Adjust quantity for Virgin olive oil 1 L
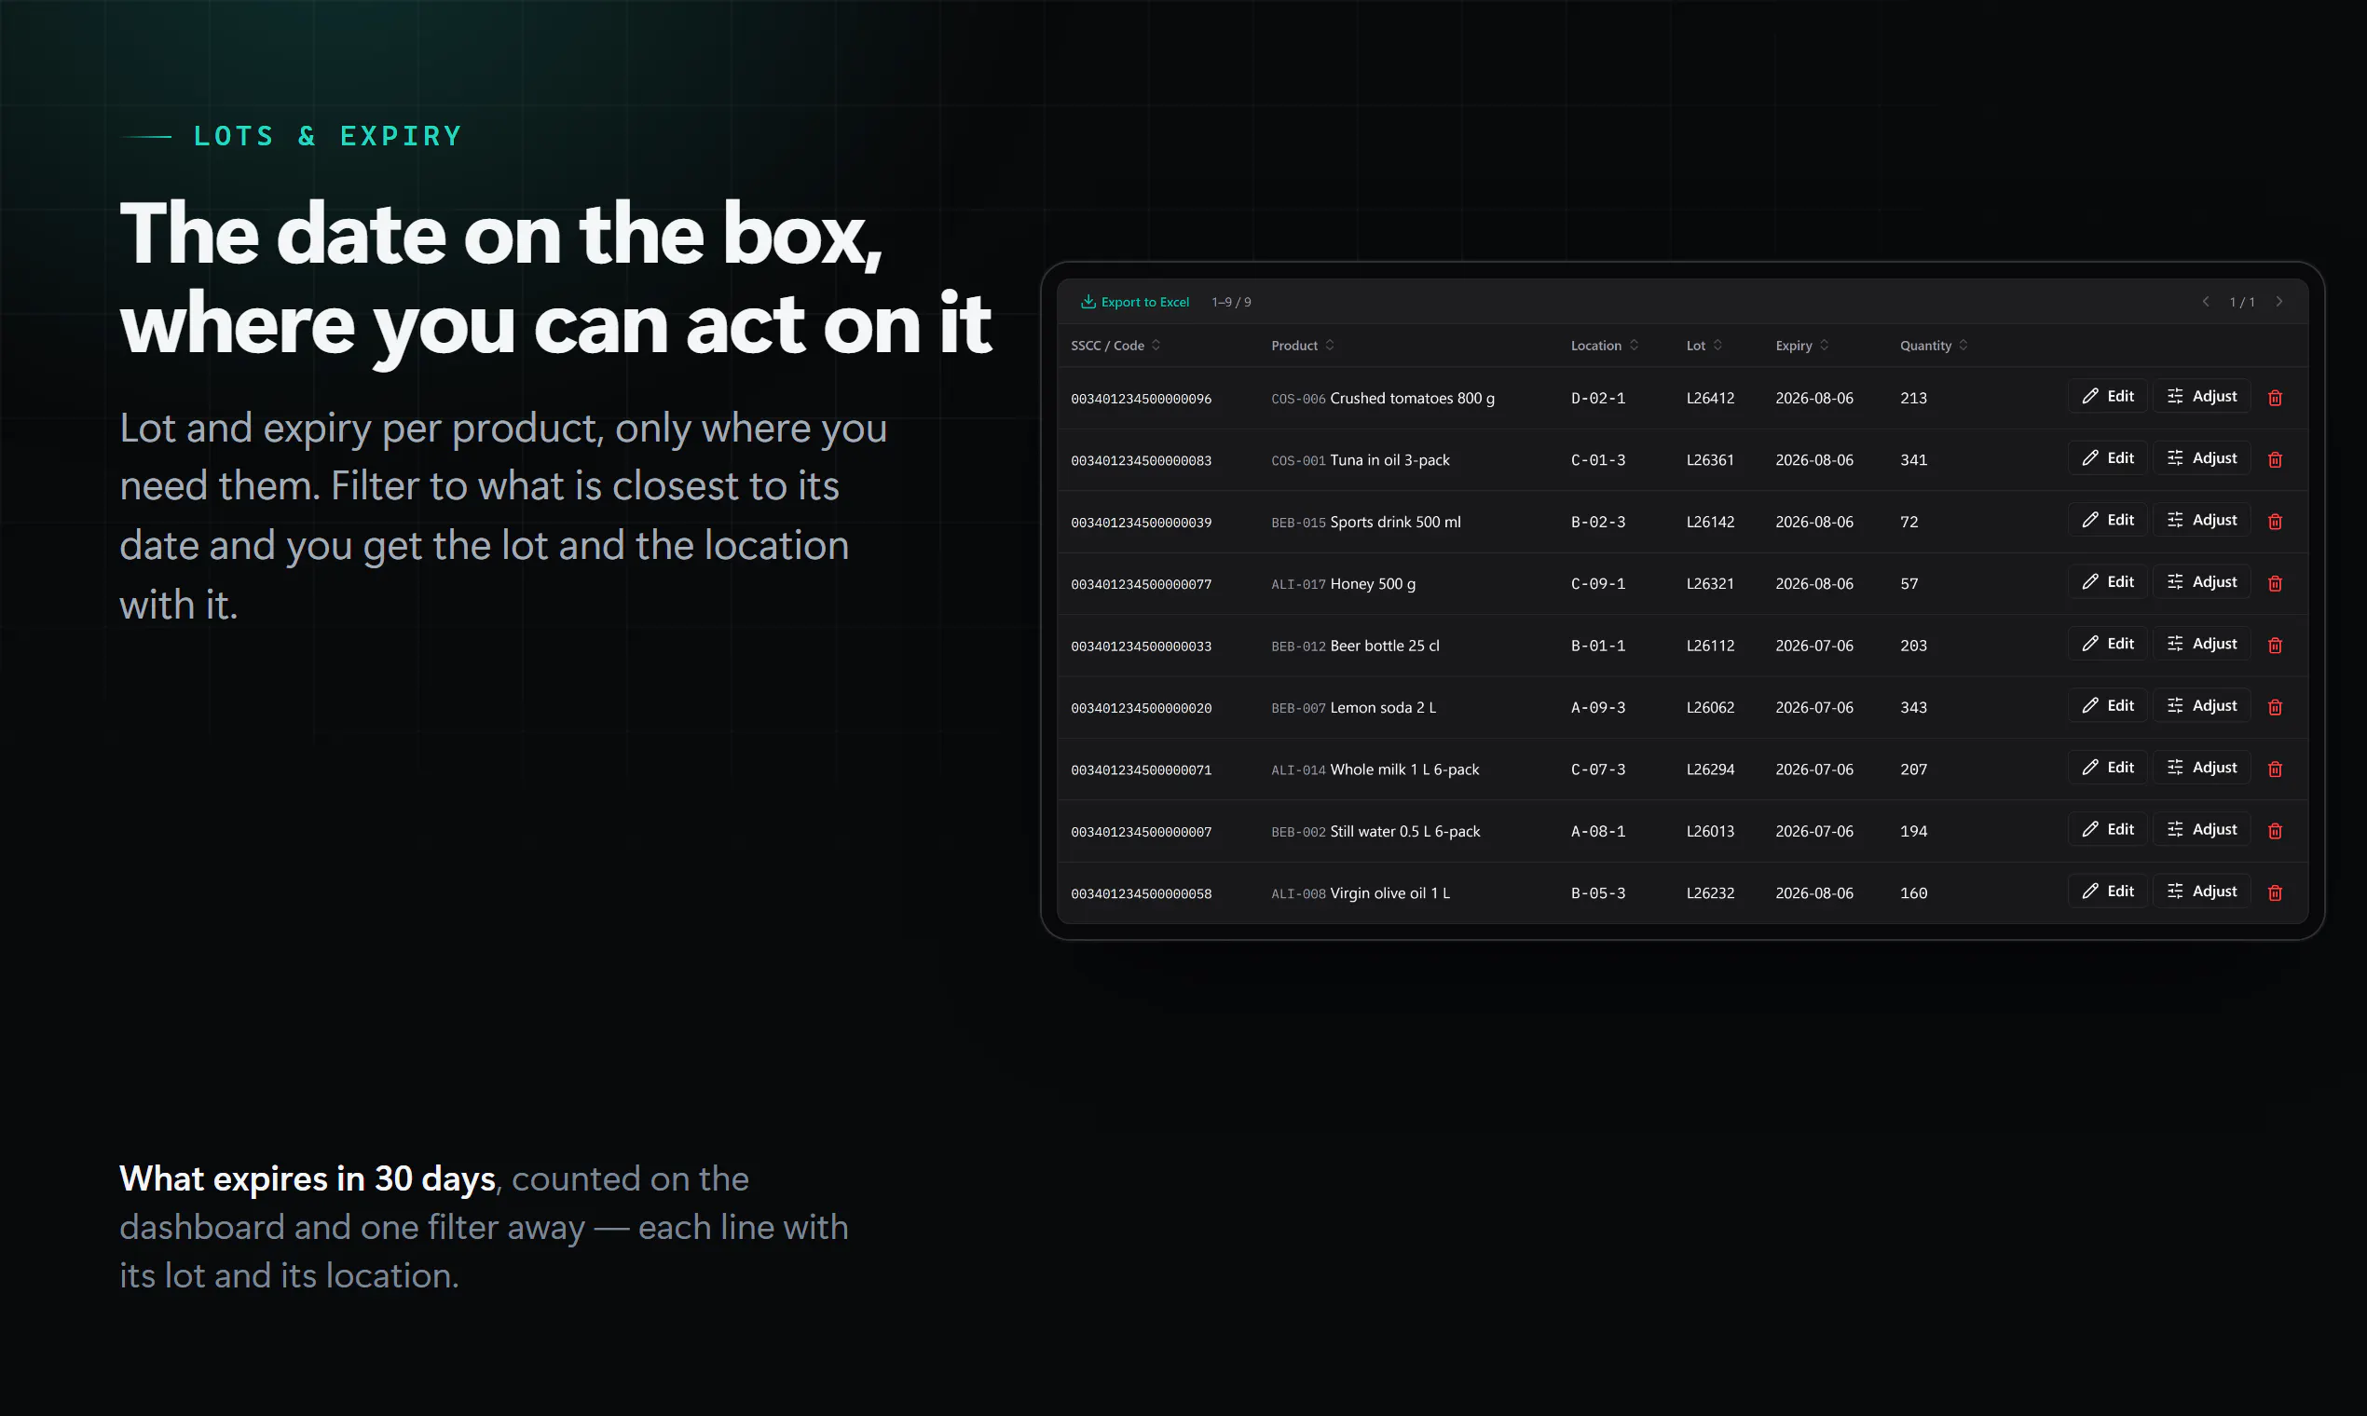 coord(2202,892)
